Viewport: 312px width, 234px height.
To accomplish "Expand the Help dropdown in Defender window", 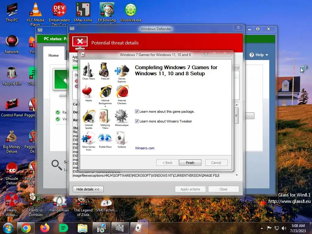I will pos(259,55).
